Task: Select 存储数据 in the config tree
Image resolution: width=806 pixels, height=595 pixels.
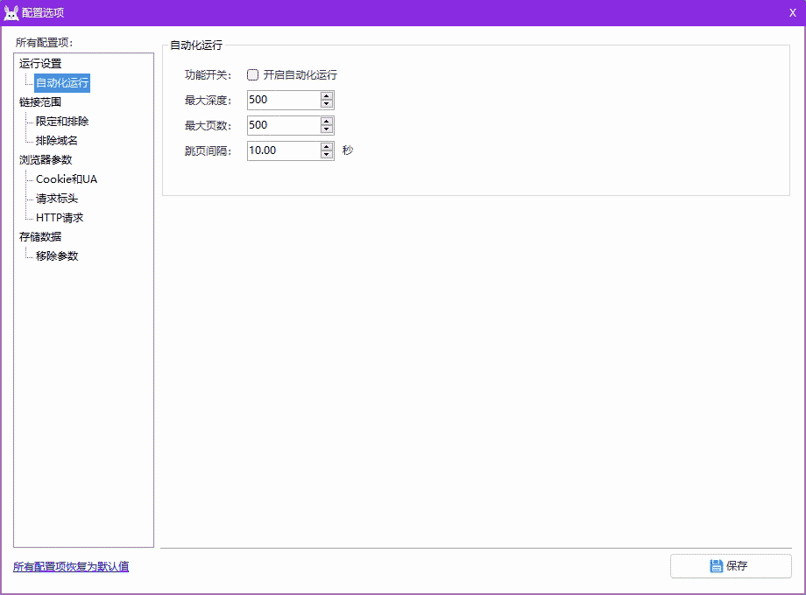Action: 40,236
